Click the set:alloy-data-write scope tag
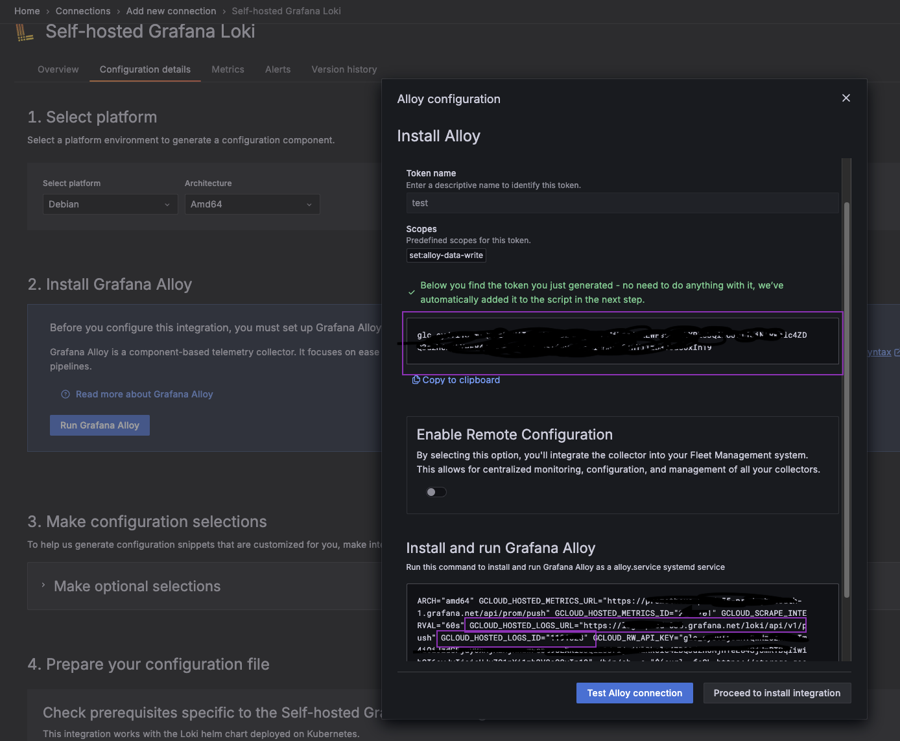 point(446,255)
